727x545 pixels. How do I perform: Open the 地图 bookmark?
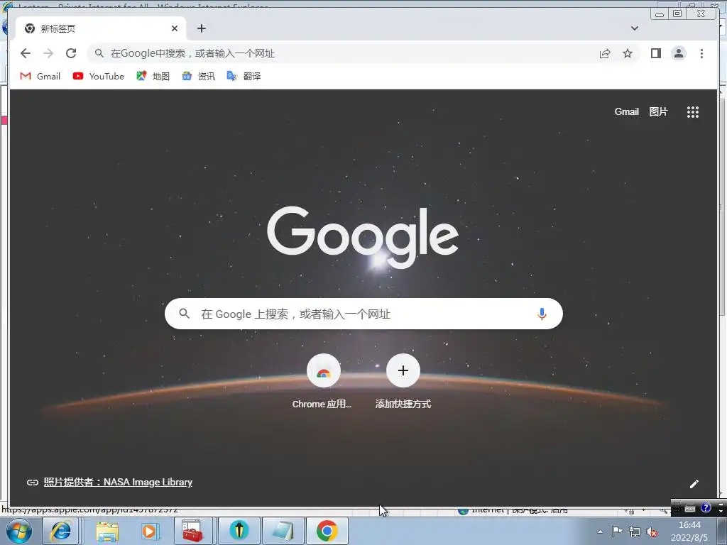pos(153,76)
